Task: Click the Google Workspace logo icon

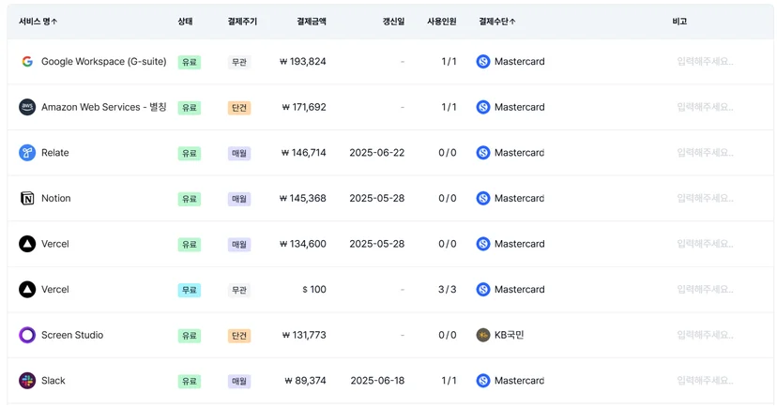Action: 27,61
